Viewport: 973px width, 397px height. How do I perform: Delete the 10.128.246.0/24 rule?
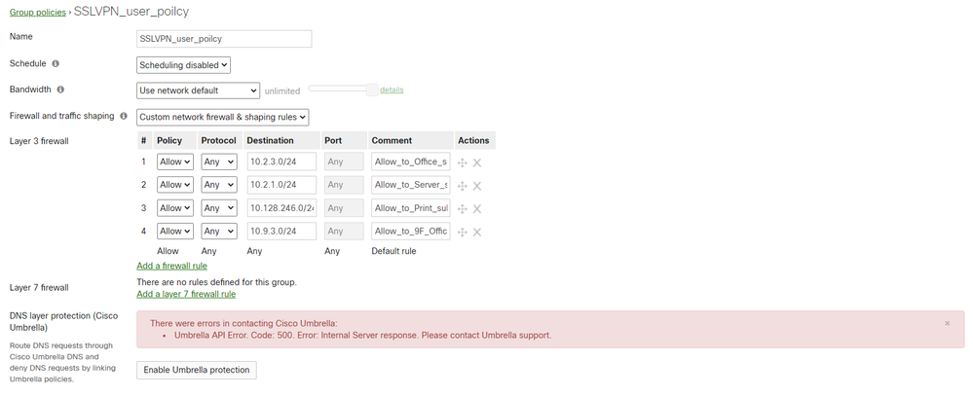pyautogui.click(x=477, y=209)
